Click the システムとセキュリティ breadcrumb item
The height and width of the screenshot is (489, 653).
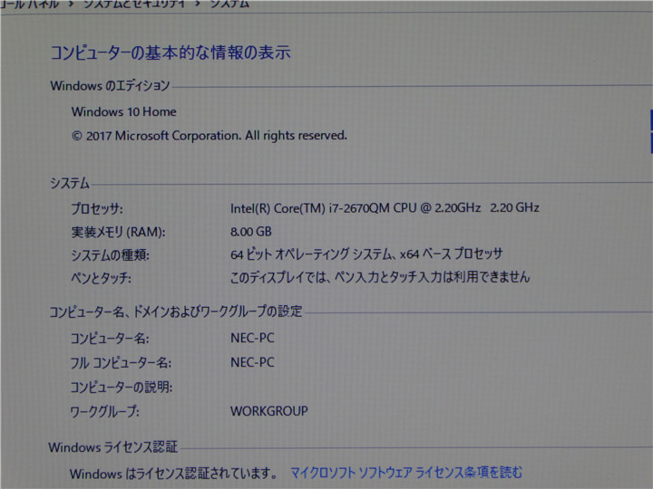133,4
